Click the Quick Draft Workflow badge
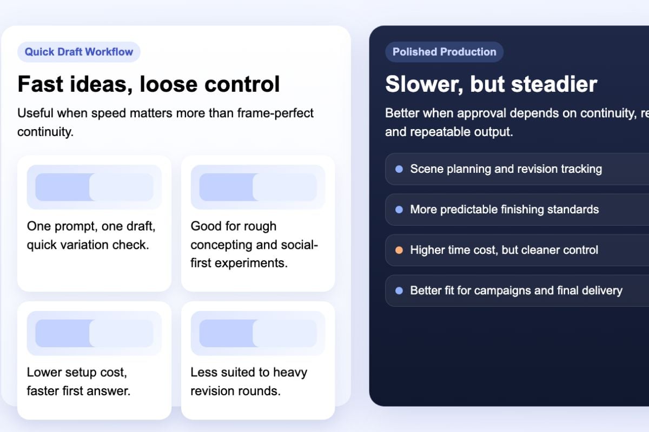The height and width of the screenshot is (432, 649). [79, 52]
